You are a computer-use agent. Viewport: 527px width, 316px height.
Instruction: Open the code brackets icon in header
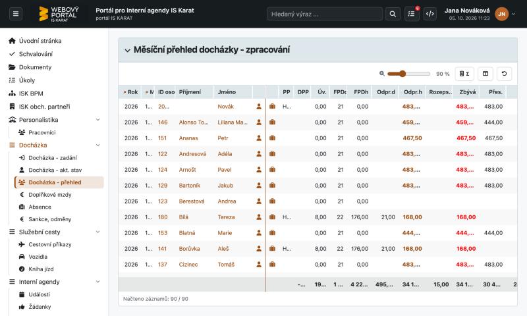430,14
